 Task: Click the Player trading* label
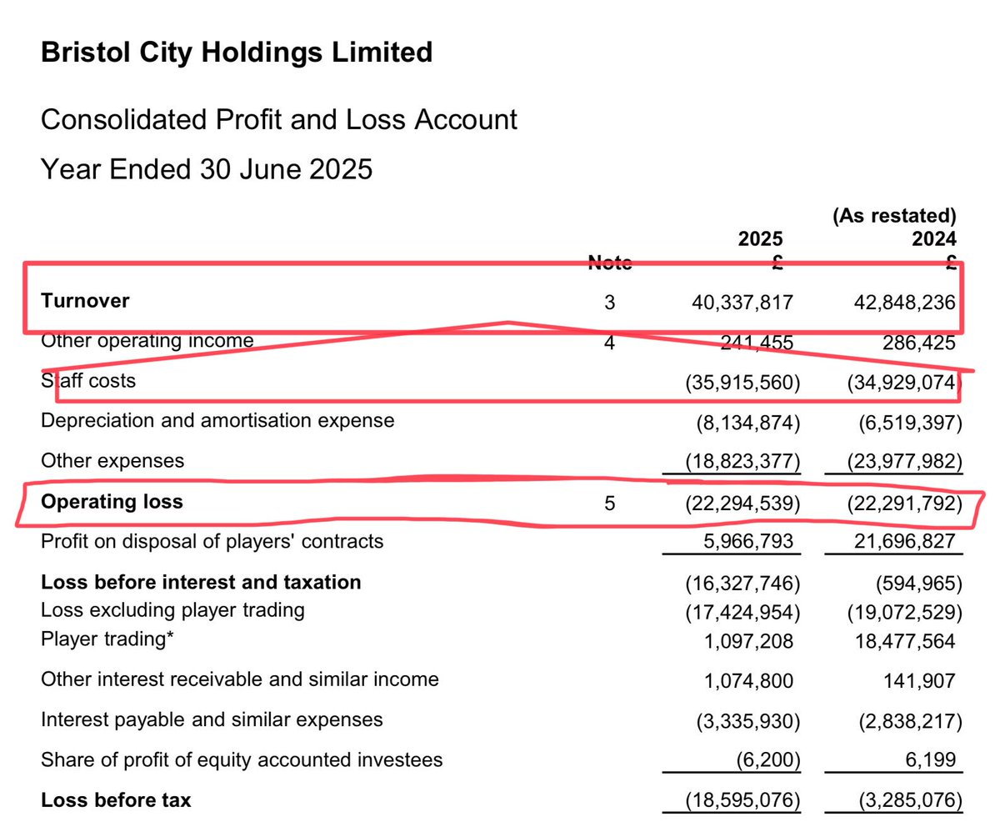[109, 639]
